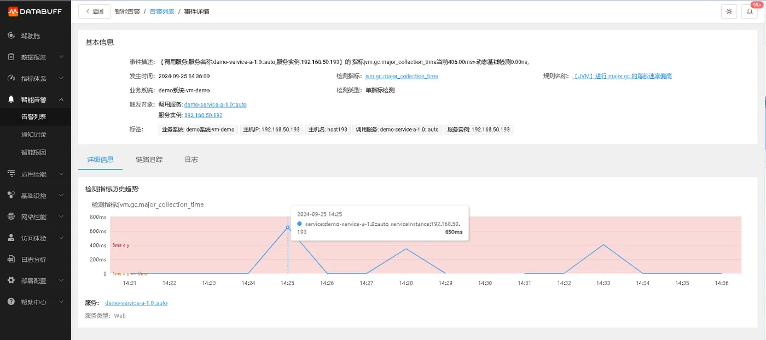Click the 网络性能 globe icon
766x340 pixels.
tap(11, 217)
